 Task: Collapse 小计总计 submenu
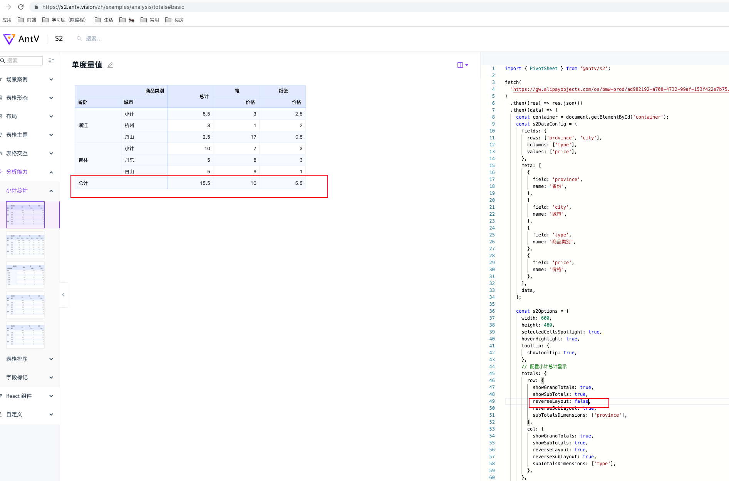click(x=30, y=190)
